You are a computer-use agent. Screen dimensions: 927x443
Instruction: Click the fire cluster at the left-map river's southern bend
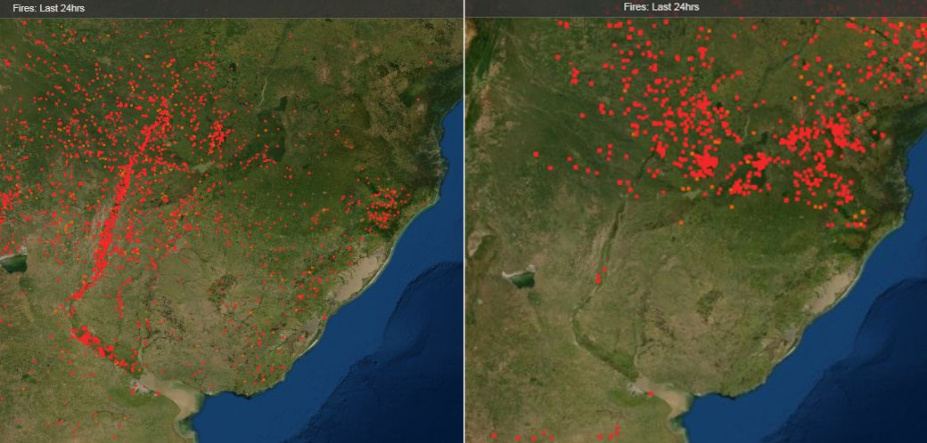[98, 345]
